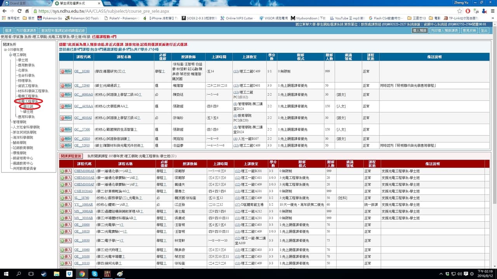Insert course MS__3000AB
This screenshot has width=497, height=279.
[66, 212]
